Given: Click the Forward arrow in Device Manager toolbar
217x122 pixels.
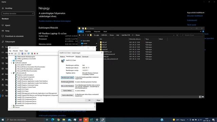Looking at the screenshot, I should click(12, 54).
